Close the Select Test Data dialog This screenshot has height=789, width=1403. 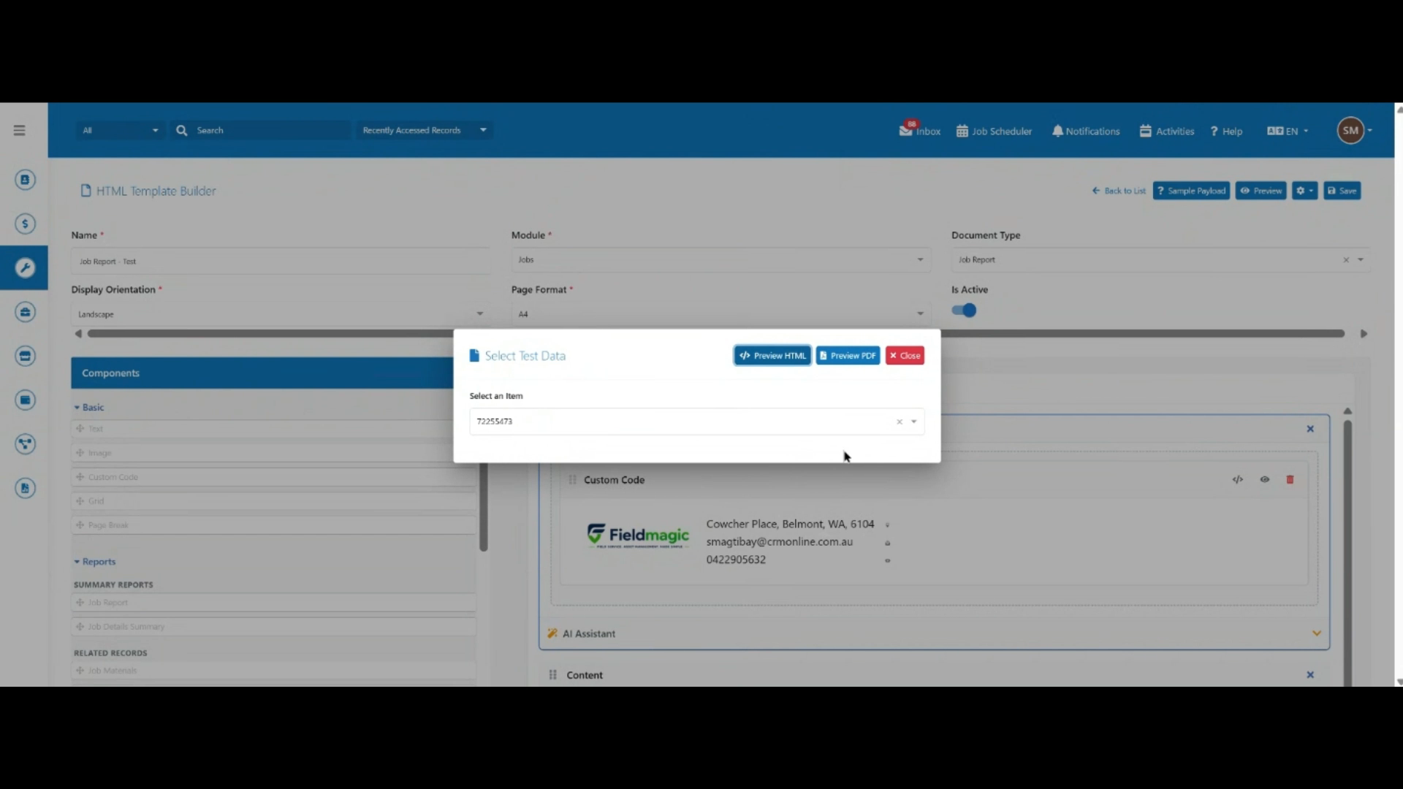tap(905, 356)
